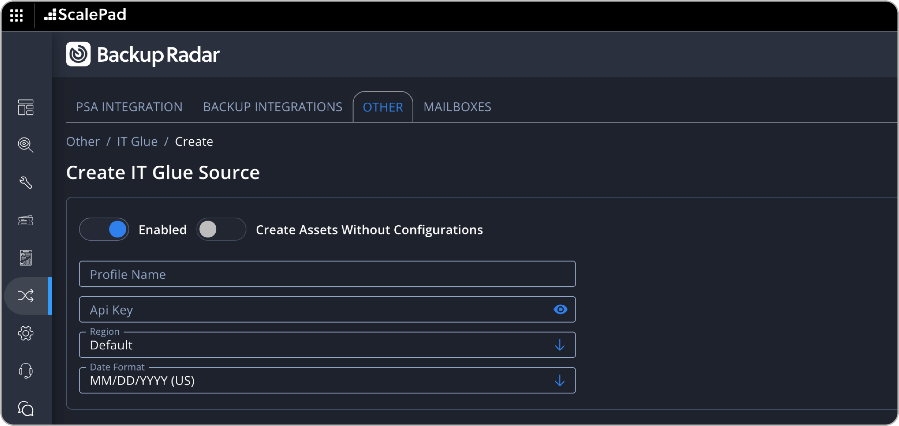The height and width of the screenshot is (426, 899).
Task: Open the Date Format dropdown
Action: (327, 381)
